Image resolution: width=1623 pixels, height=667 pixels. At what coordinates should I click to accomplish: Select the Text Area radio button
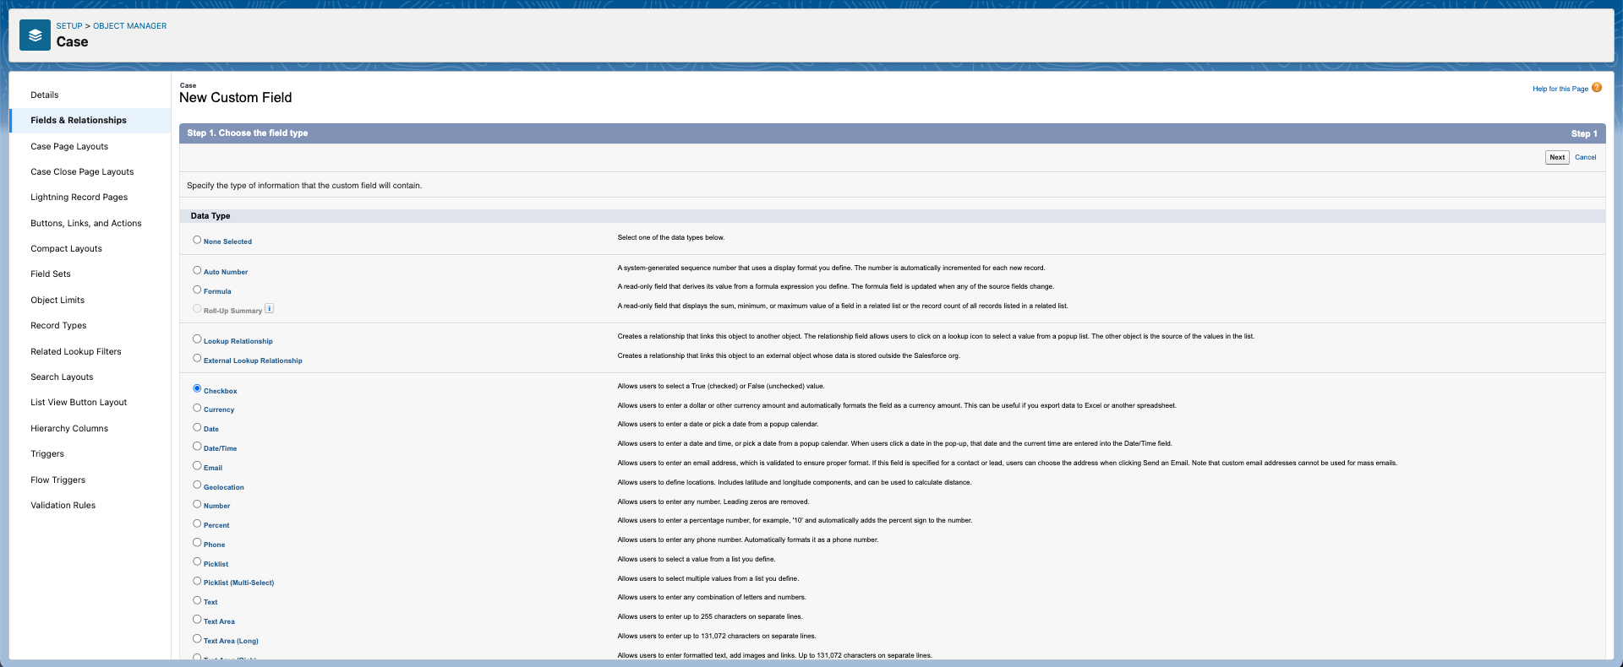click(x=197, y=620)
